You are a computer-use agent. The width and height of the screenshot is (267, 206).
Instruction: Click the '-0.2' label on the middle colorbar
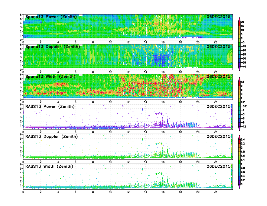click(x=244, y=106)
